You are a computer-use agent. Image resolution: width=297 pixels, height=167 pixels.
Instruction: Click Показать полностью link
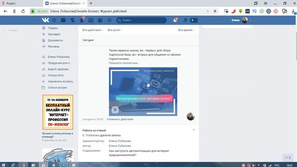124,63
